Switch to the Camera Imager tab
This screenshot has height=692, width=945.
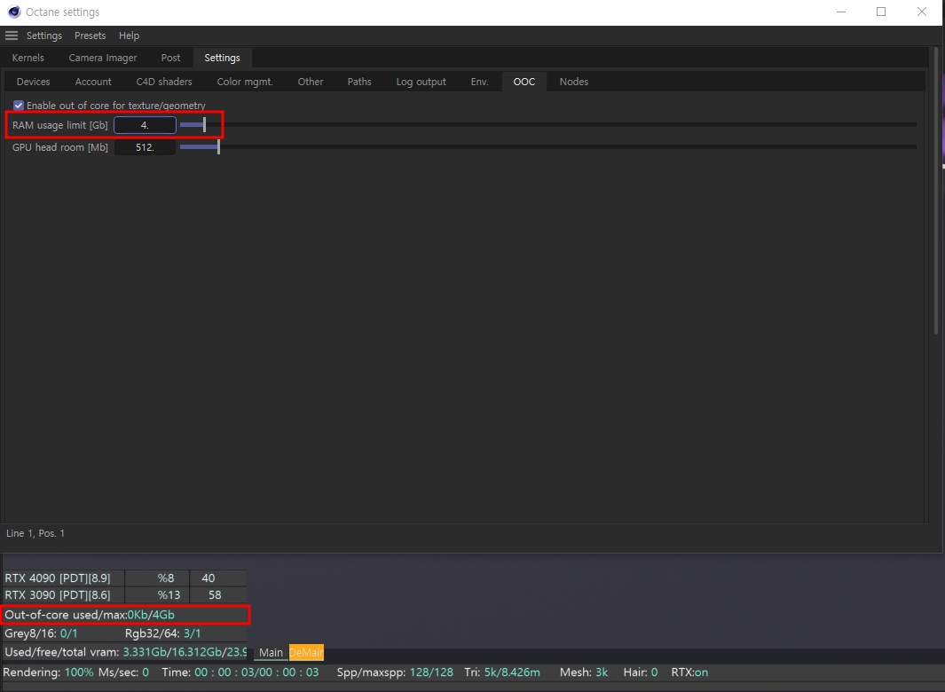[103, 58]
